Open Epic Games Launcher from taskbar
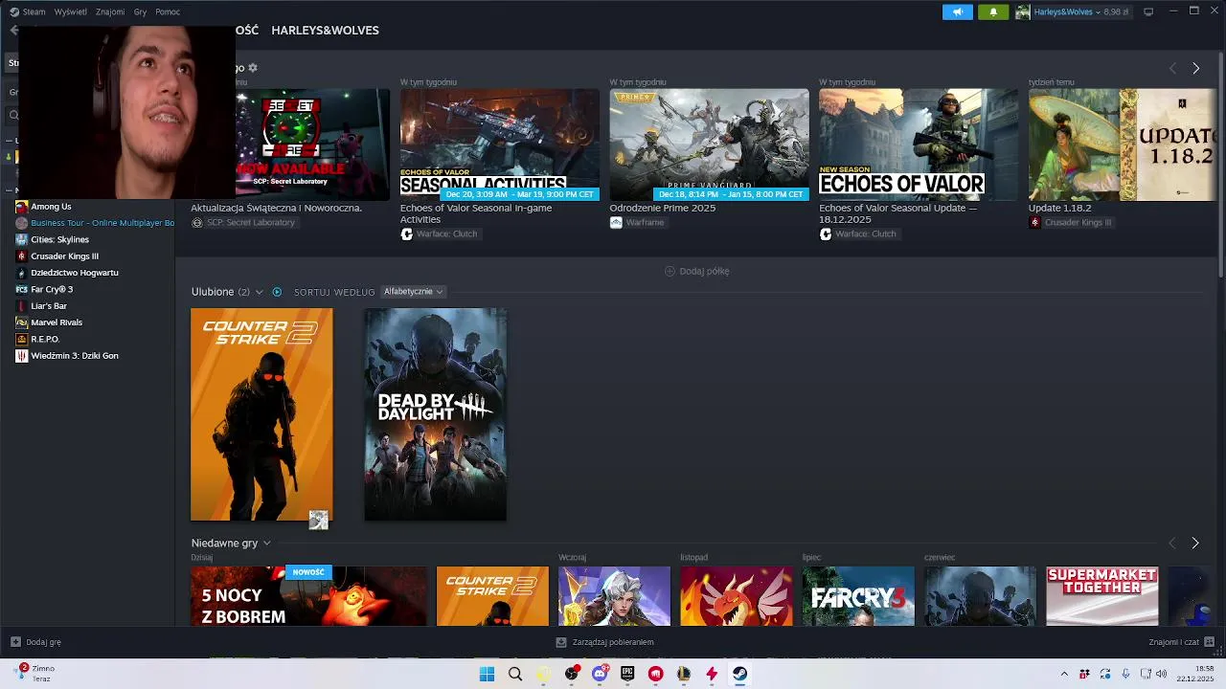1226x689 pixels. [x=627, y=674]
